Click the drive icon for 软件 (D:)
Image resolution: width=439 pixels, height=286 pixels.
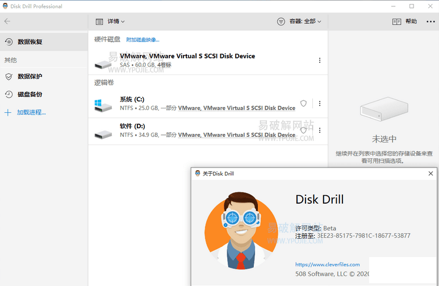[103, 134]
